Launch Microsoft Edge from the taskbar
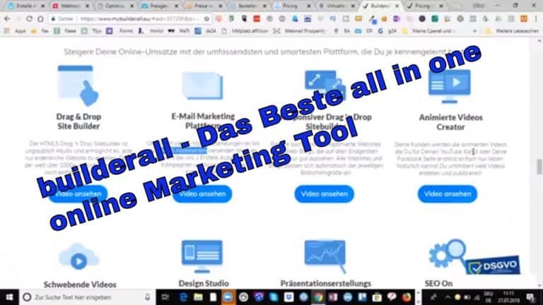This screenshot has width=543, height=305. tap(183, 297)
